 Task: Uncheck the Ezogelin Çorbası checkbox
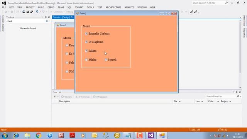[x=86, y=34]
